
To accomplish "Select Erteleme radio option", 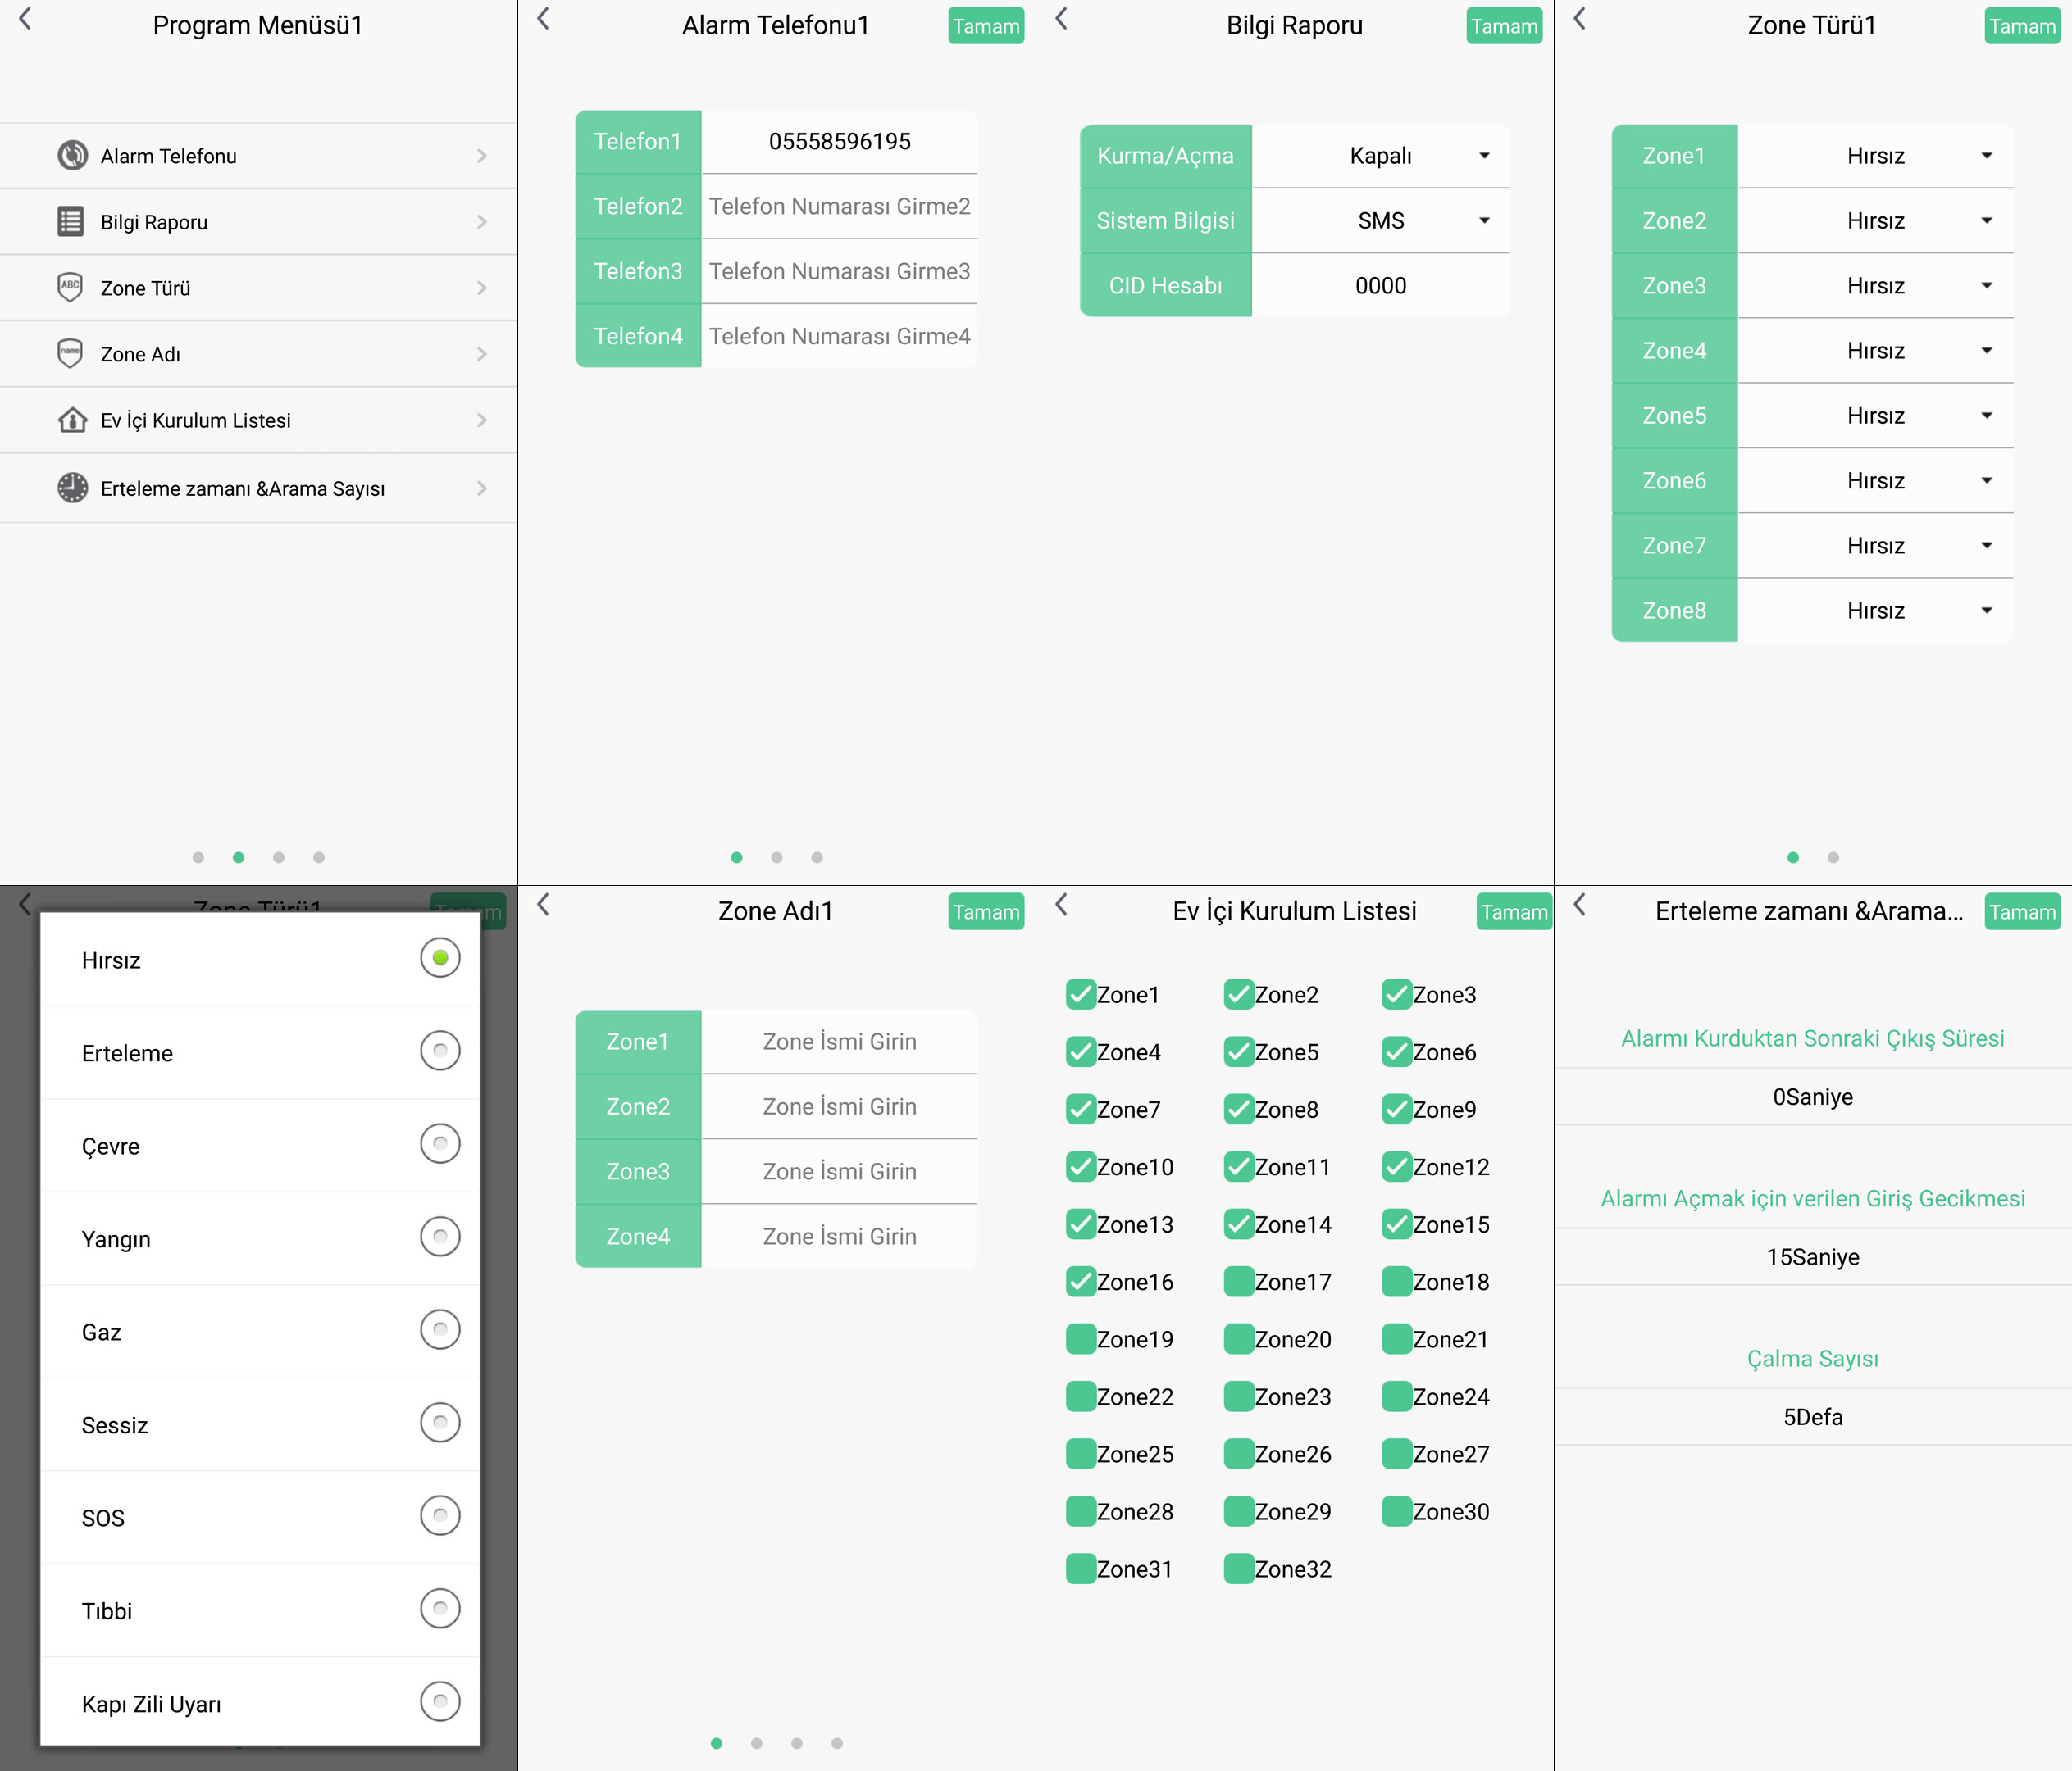I will pos(440,1051).
